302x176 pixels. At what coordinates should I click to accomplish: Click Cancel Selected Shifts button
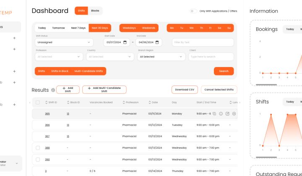click(x=219, y=90)
